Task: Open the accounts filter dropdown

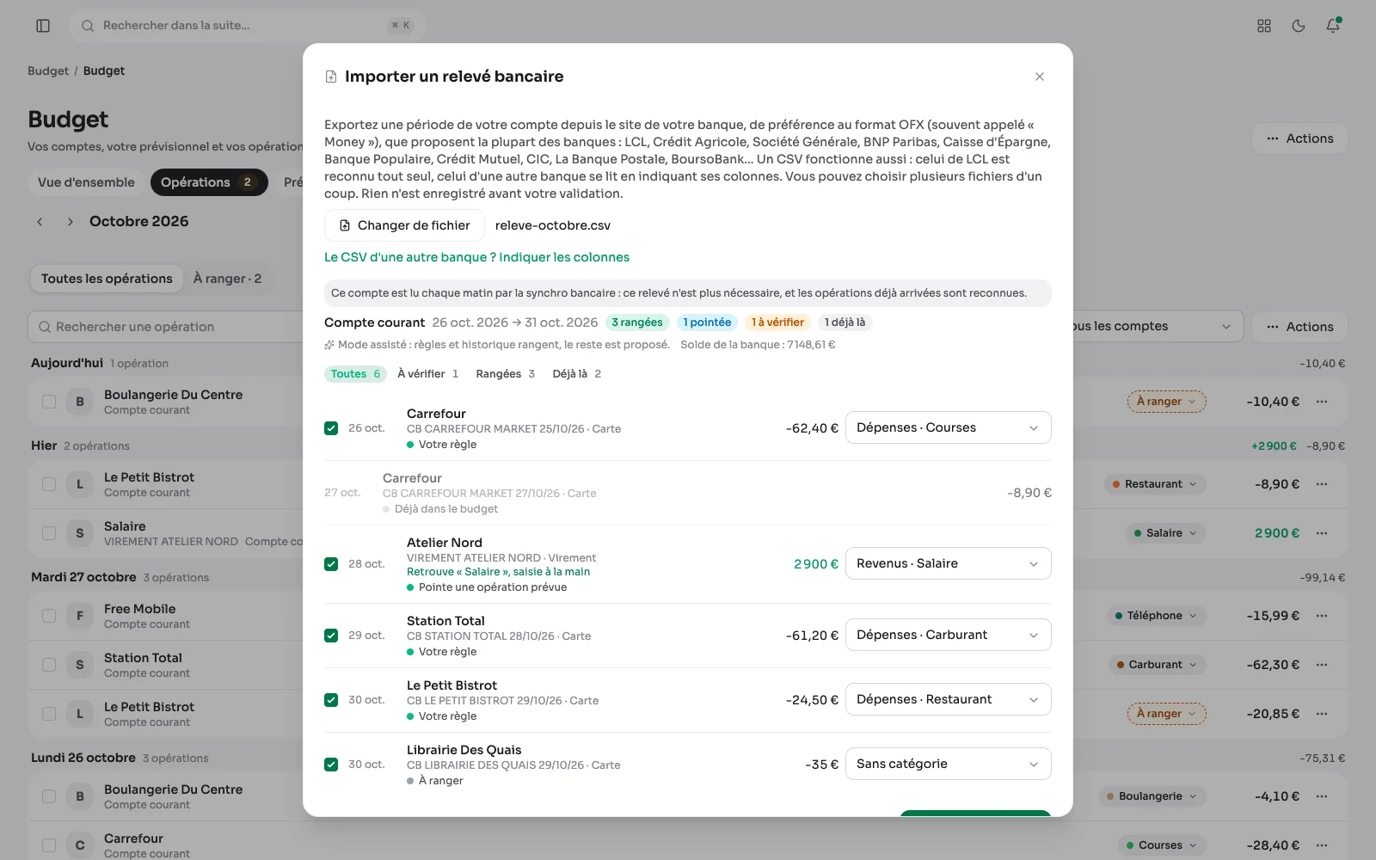Action: click(1158, 326)
